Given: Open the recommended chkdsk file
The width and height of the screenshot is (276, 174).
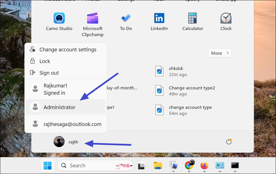Looking at the screenshot, I should 176,71.
